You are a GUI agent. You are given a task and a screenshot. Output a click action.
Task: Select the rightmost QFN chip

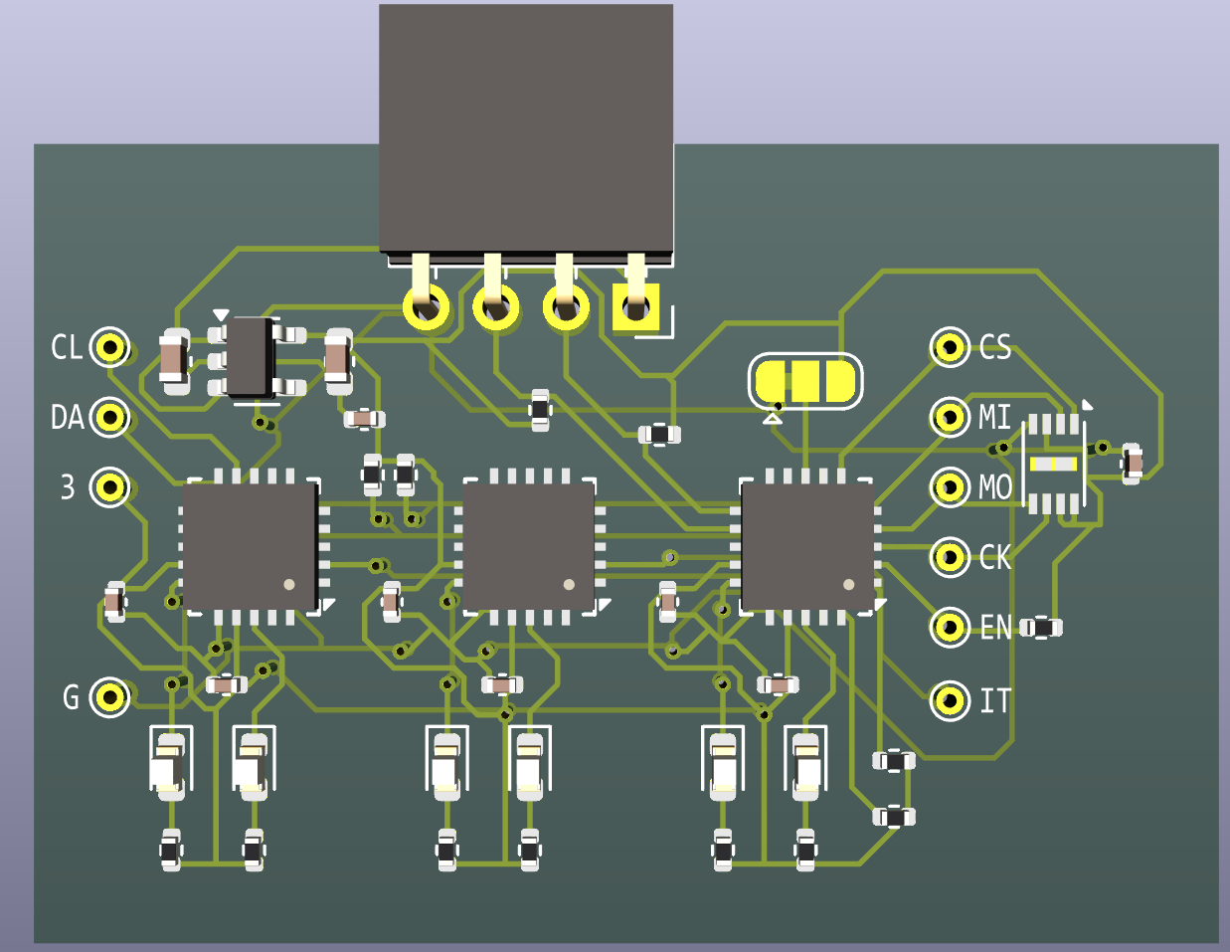[x=808, y=547]
